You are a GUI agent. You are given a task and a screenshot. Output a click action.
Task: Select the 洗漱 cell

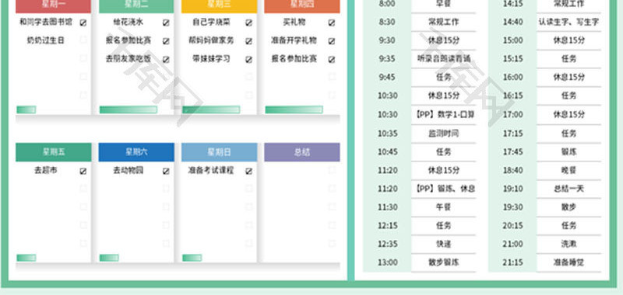568,244
